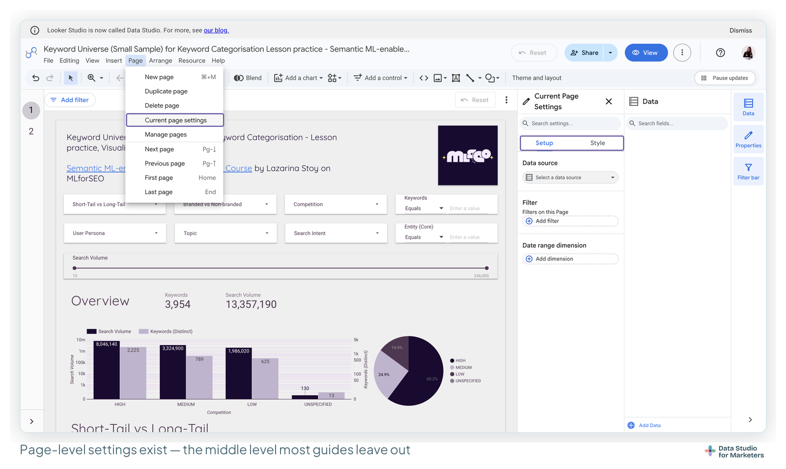Open the three-dot more options menu
Image resolution: width=786 pixels, height=469 pixels.
pyautogui.click(x=682, y=53)
